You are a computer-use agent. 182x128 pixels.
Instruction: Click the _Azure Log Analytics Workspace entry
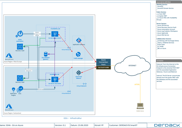(167, 31)
